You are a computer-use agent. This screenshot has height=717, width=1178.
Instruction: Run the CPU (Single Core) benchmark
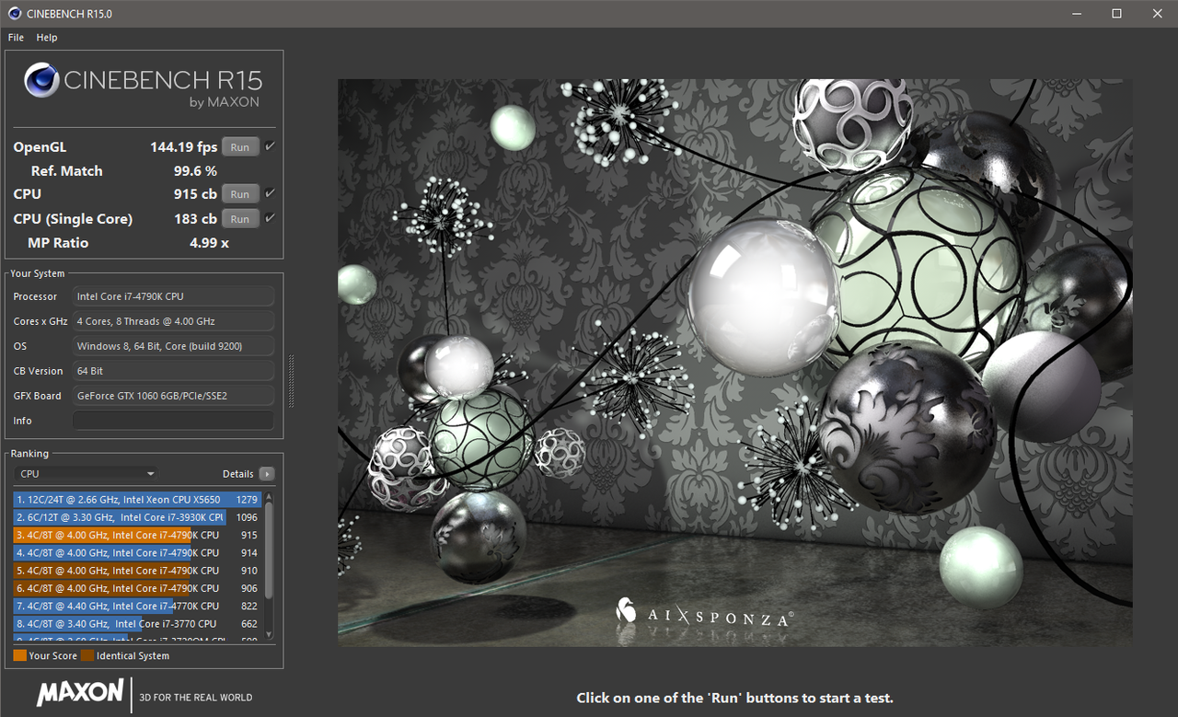tap(240, 218)
